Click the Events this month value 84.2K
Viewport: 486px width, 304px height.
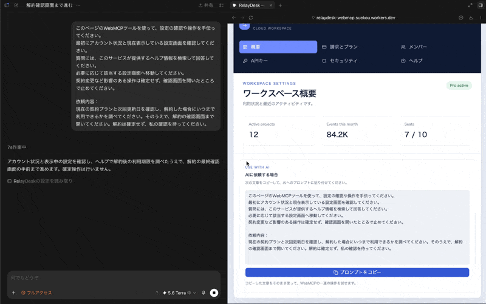click(337, 135)
